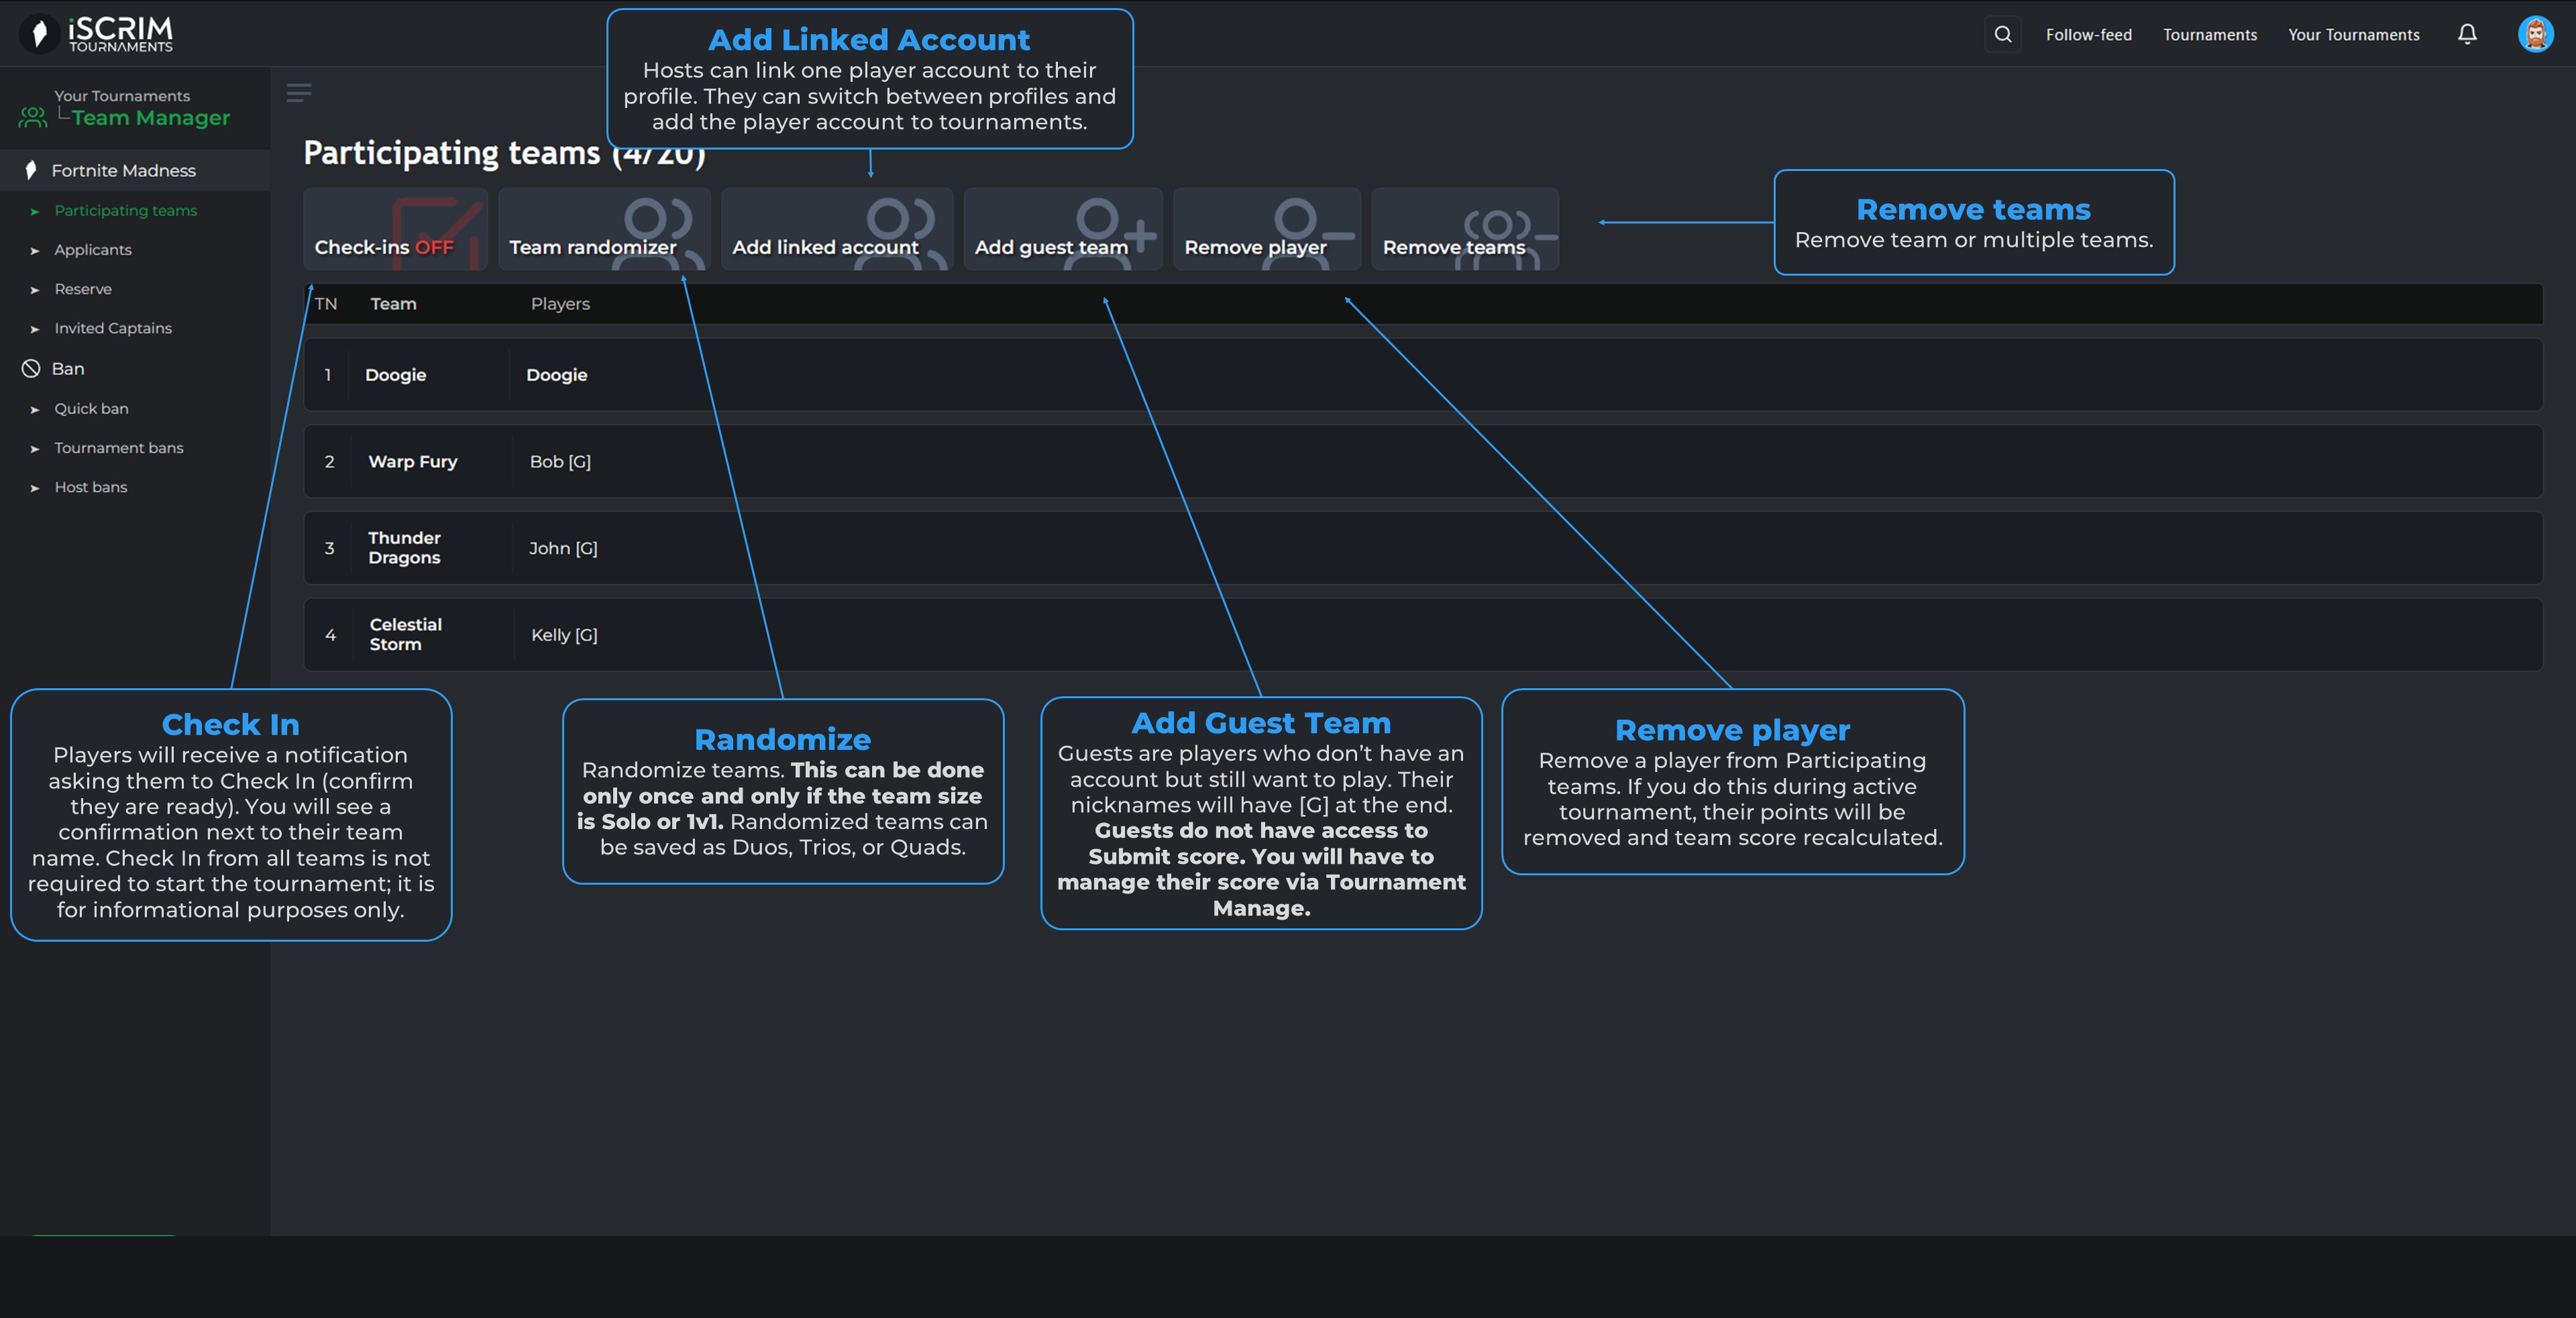This screenshot has width=2576, height=1318.
Task: Expand Invited Captains in sidebar
Action: pos(112,328)
